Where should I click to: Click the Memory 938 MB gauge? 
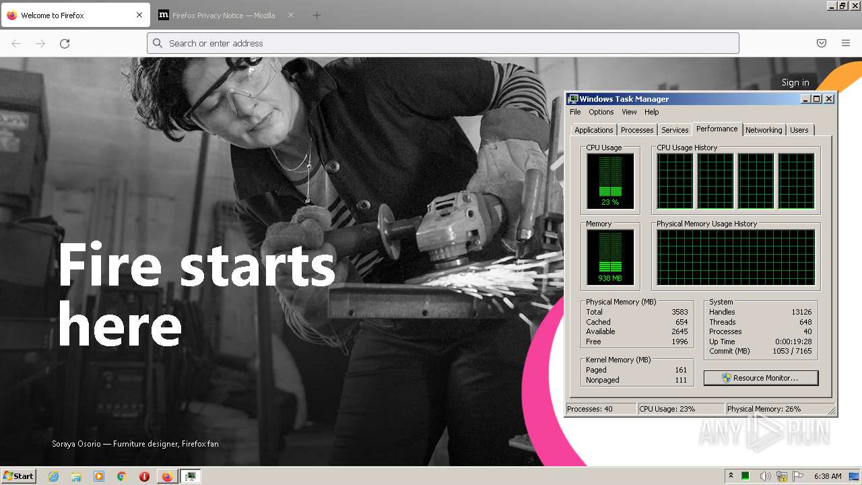[x=610, y=257]
